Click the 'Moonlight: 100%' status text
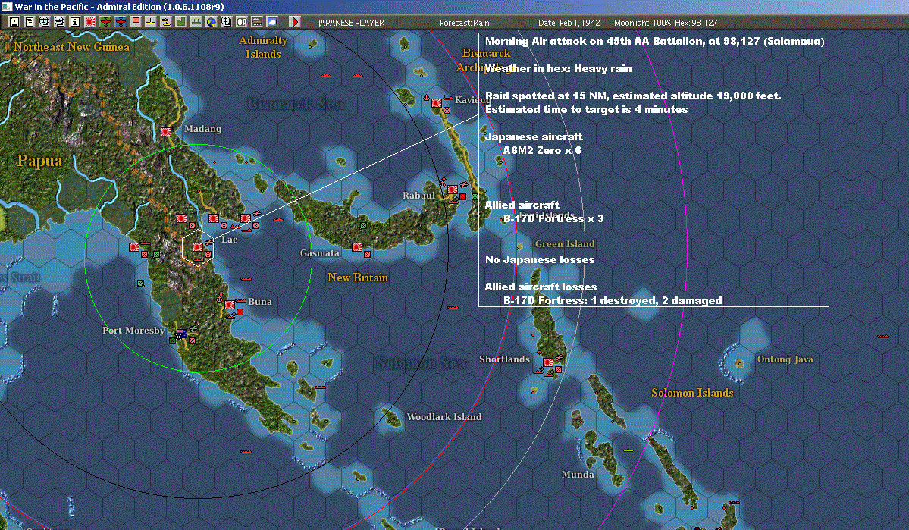This screenshot has height=530, width=909. 642,23
